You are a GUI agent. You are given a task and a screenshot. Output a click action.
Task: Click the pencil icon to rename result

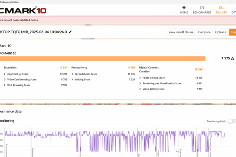[70, 32]
